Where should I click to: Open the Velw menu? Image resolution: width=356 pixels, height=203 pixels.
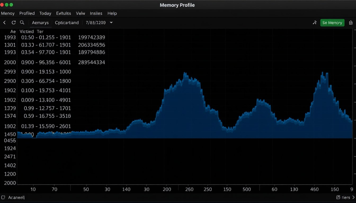81,13
